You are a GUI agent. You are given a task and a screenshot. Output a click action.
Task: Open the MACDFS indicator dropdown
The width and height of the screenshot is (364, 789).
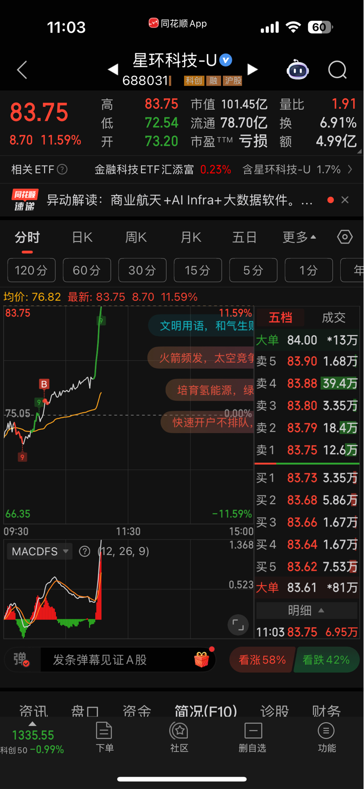pos(40,551)
